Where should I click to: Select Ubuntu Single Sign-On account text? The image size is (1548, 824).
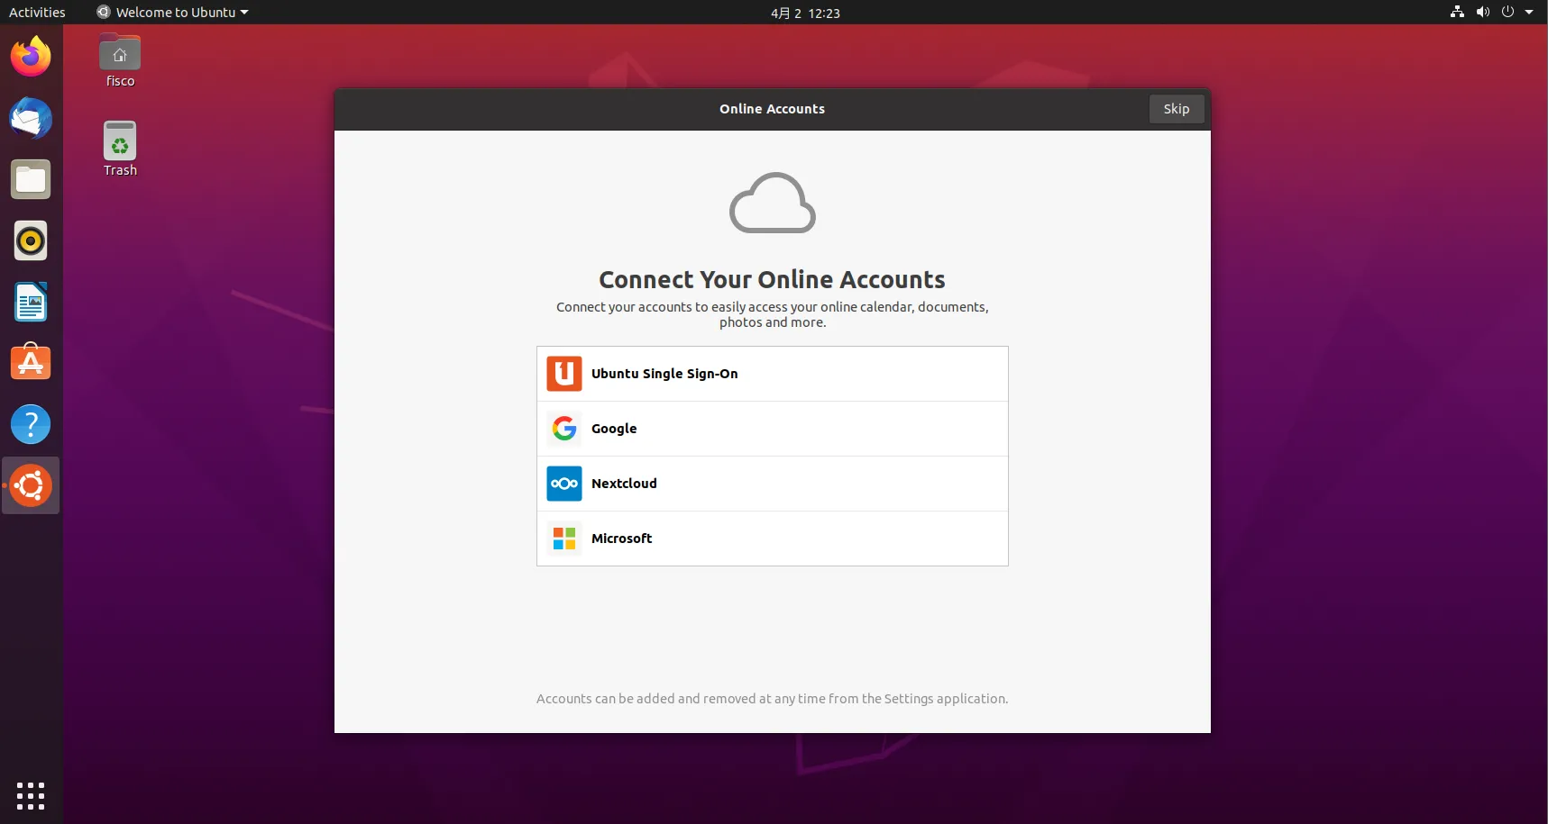point(664,374)
